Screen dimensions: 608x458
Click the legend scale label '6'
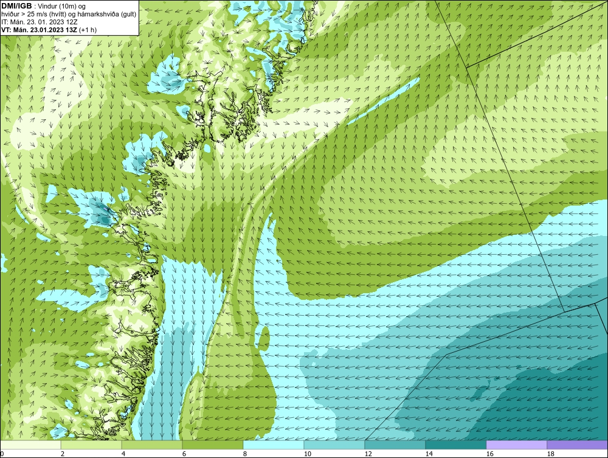click(184, 454)
